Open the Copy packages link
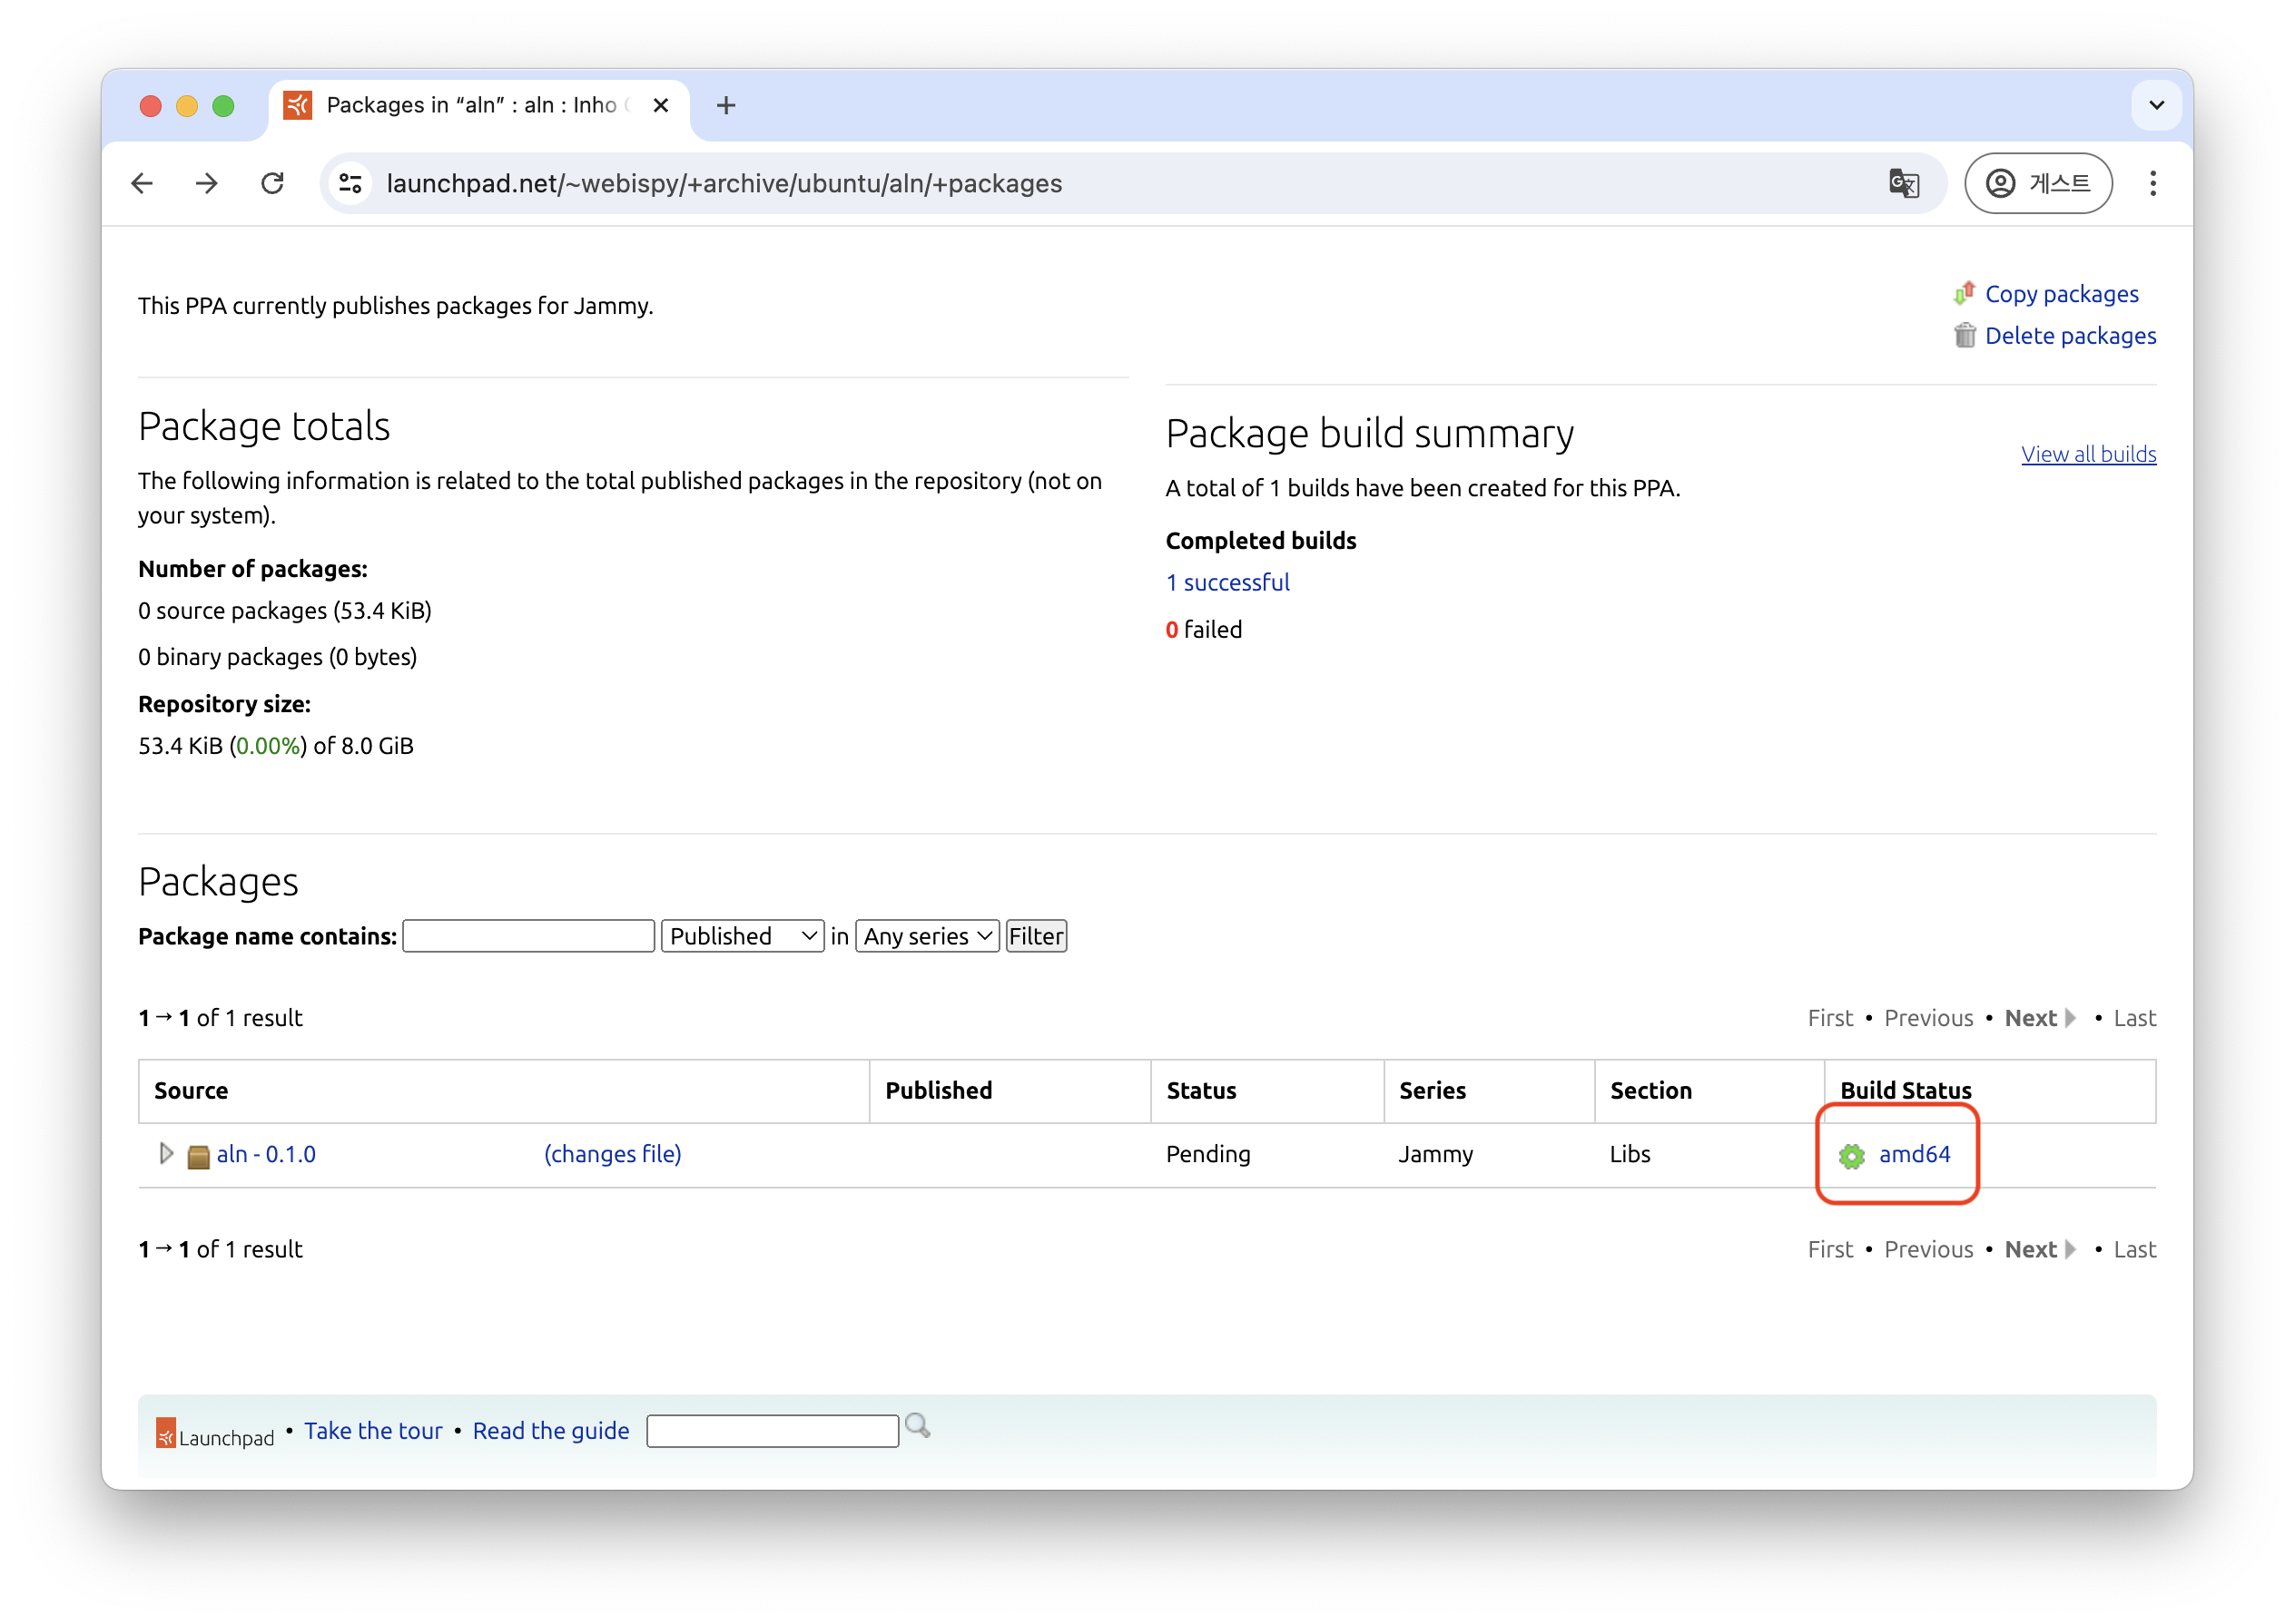This screenshot has width=2295, height=1624. point(2061,294)
